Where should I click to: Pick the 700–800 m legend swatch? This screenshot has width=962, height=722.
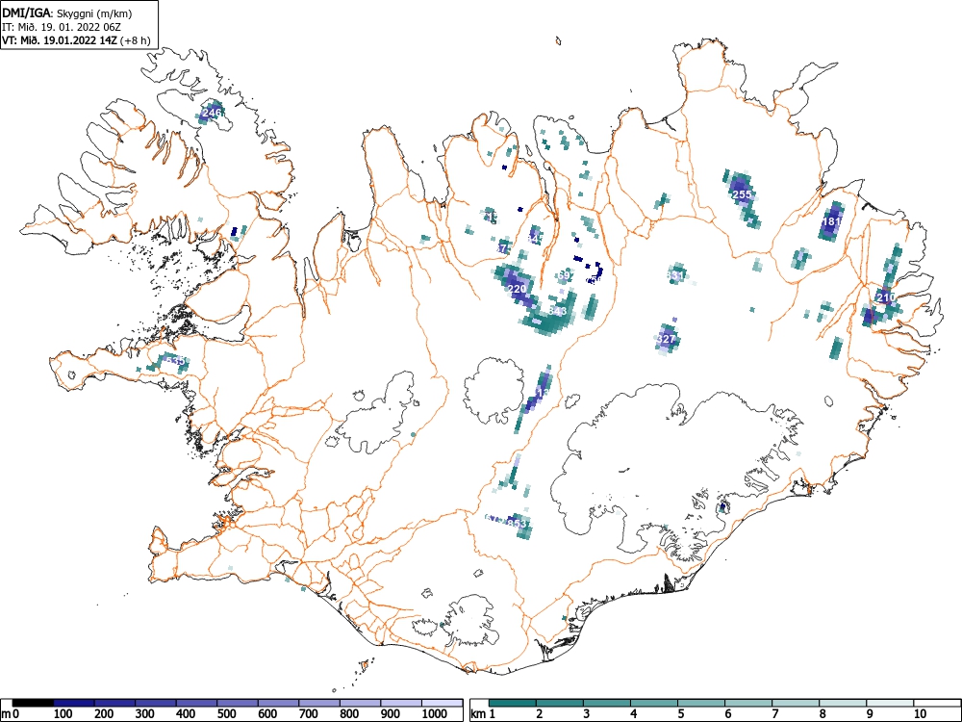click(x=319, y=703)
